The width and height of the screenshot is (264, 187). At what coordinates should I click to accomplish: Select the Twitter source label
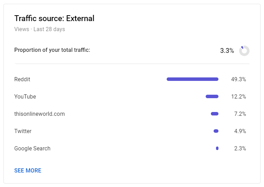(x=23, y=131)
